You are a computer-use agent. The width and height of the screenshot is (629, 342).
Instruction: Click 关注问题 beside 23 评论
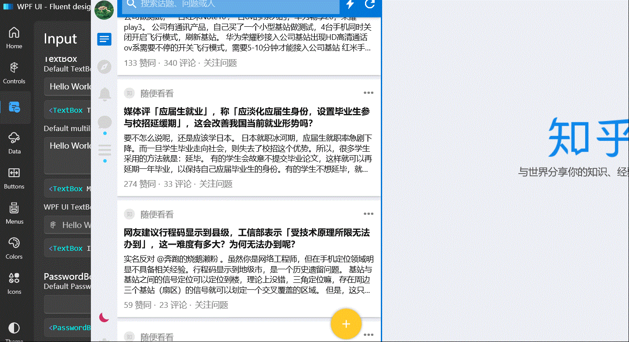point(211,305)
